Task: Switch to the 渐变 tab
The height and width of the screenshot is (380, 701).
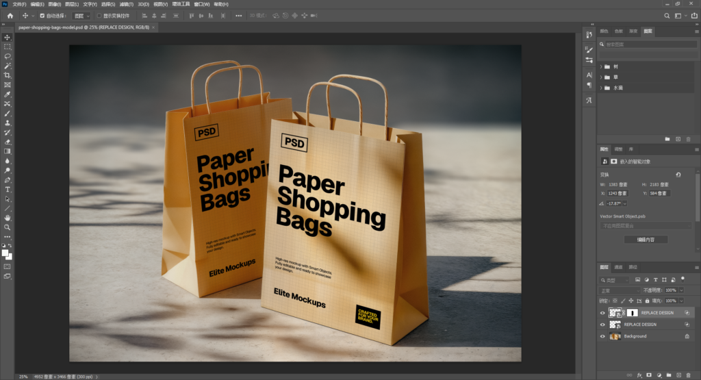Action: [x=633, y=31]
